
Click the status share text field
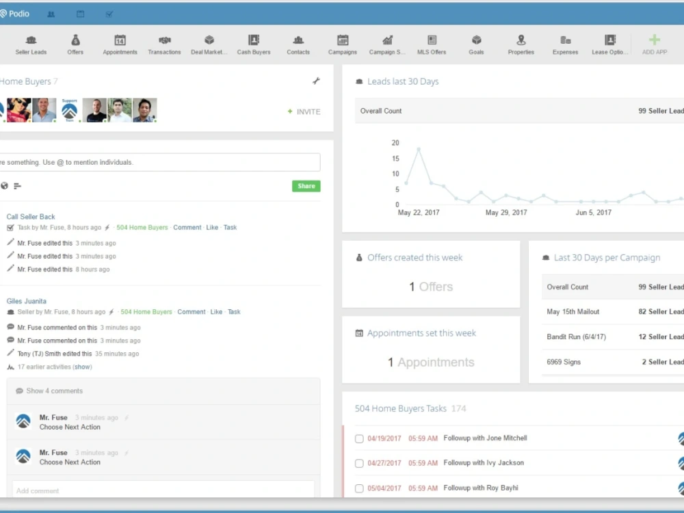(159, 162)
